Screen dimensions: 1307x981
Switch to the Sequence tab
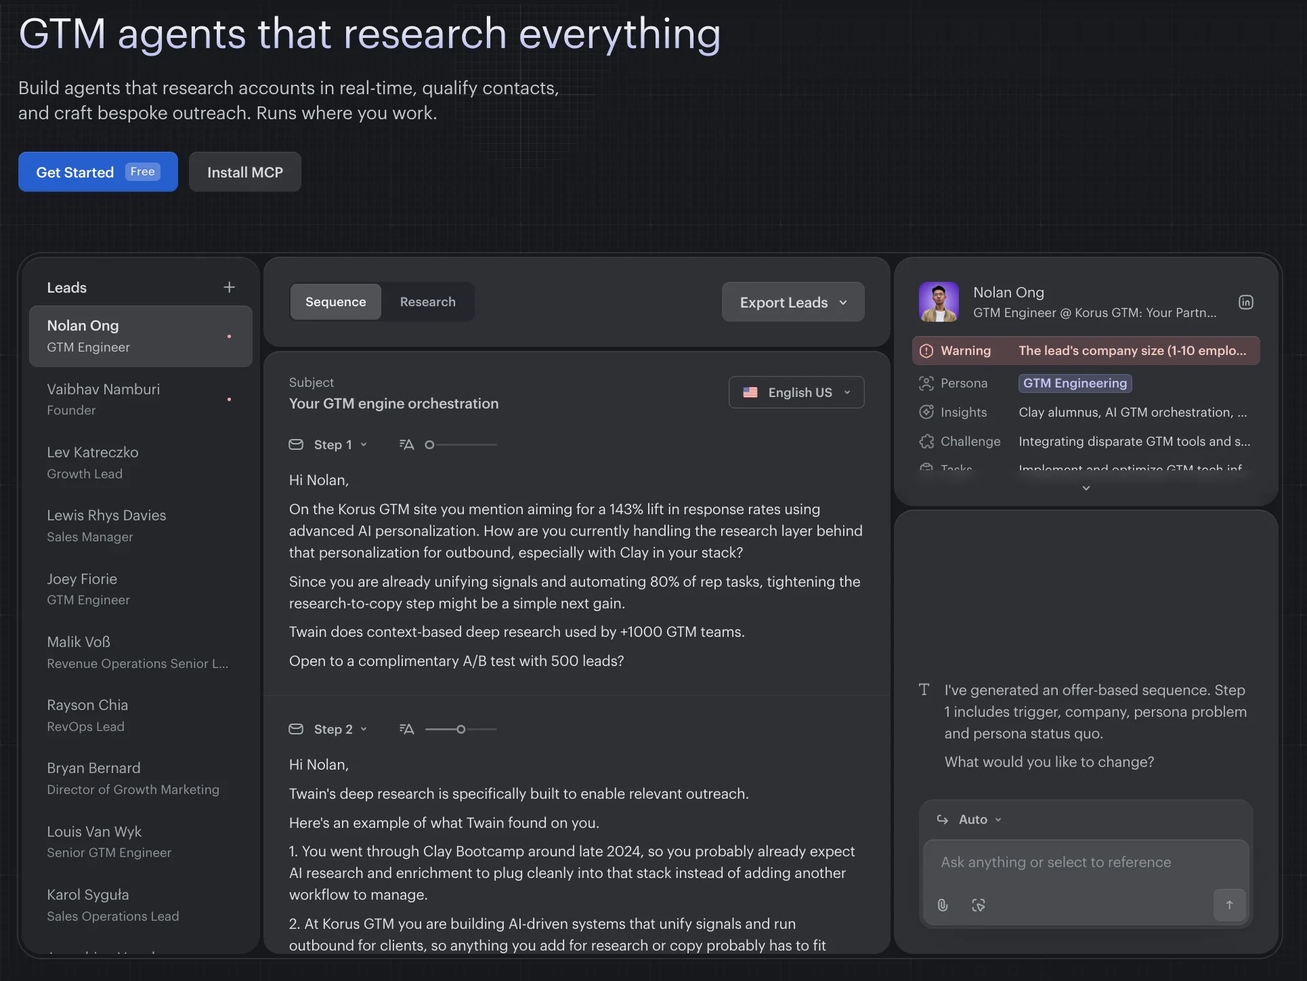tap(336, 302)
